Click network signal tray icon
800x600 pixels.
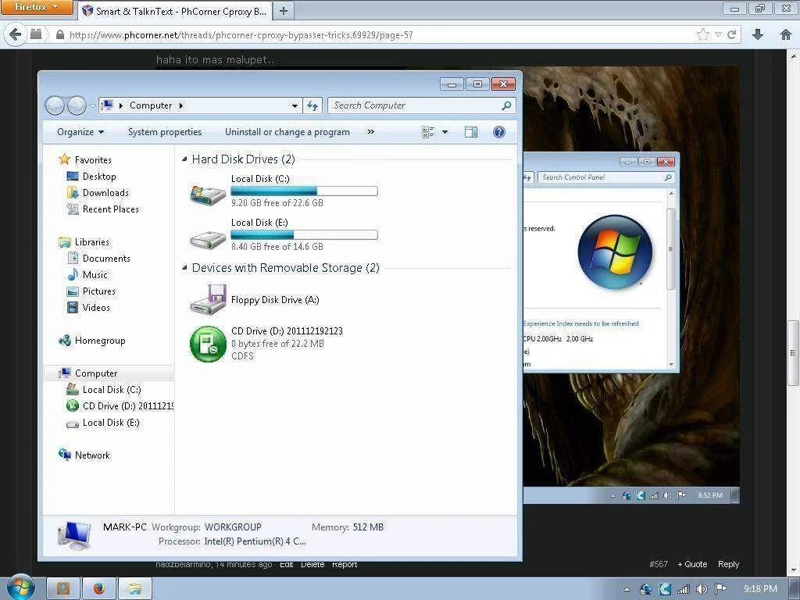[x=683, y=589]
